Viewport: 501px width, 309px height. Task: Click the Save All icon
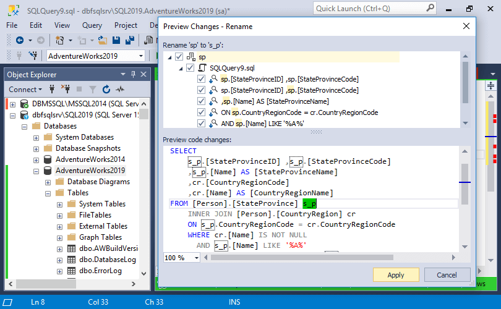click(x=130, y=40)
